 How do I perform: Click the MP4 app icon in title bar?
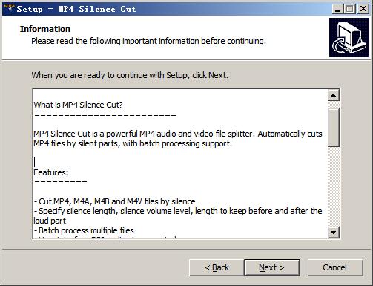[x=10, y=8]
